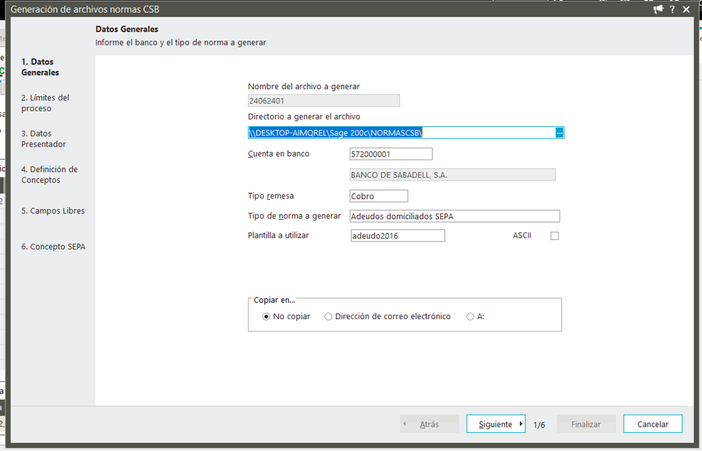Go to step 1. Datos Generales
This screenshot has width=702, height=451.
coord(40,67)
